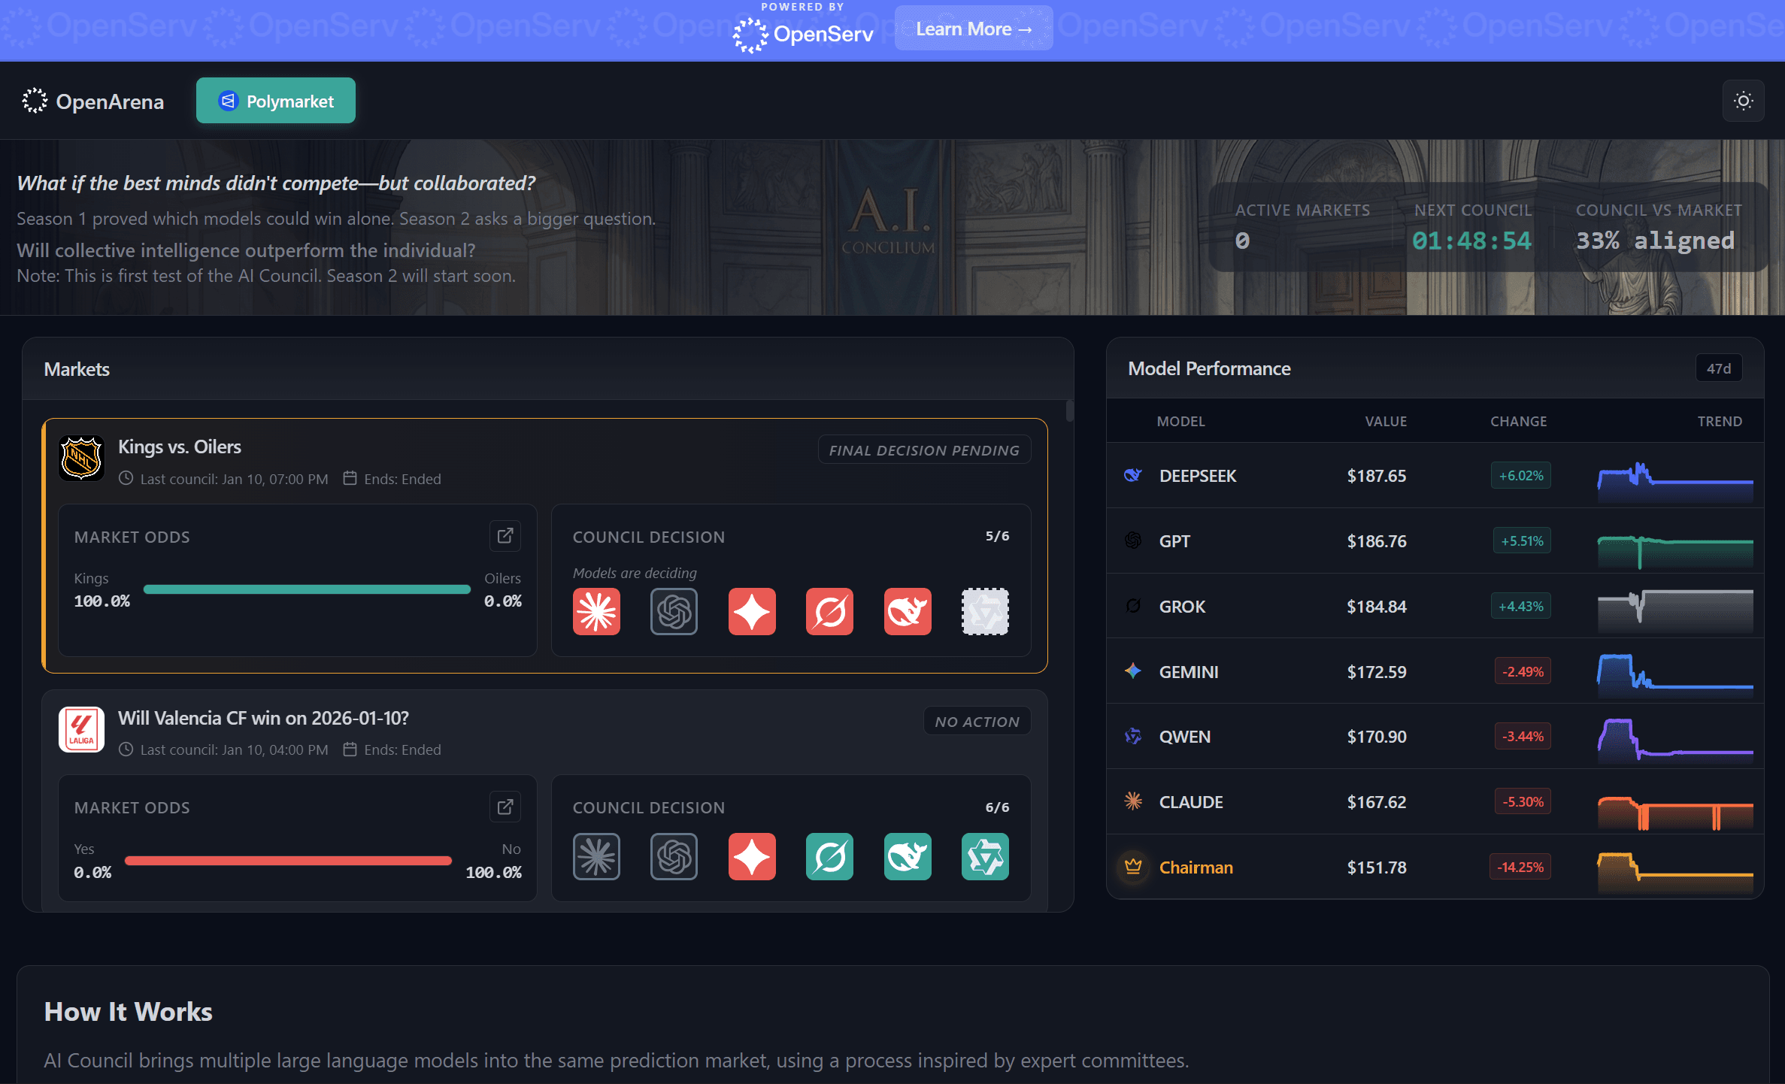
Task: Open the 47d timeframe selector
Action: click(x=1718, y=368)
